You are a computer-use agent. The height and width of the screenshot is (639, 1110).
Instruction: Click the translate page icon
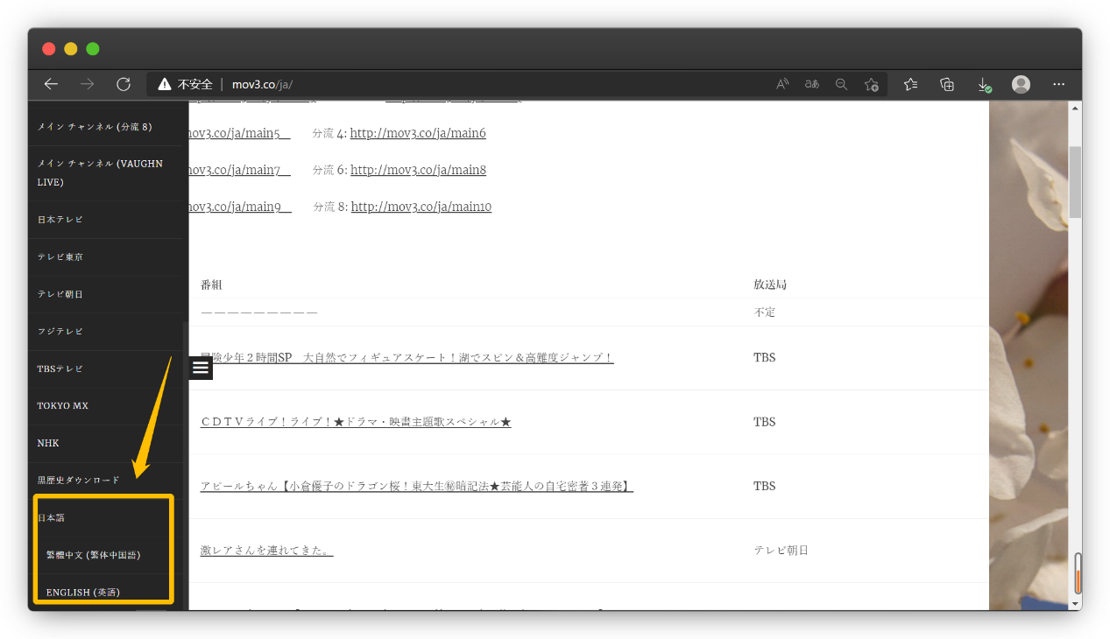[x=812, y=84]
